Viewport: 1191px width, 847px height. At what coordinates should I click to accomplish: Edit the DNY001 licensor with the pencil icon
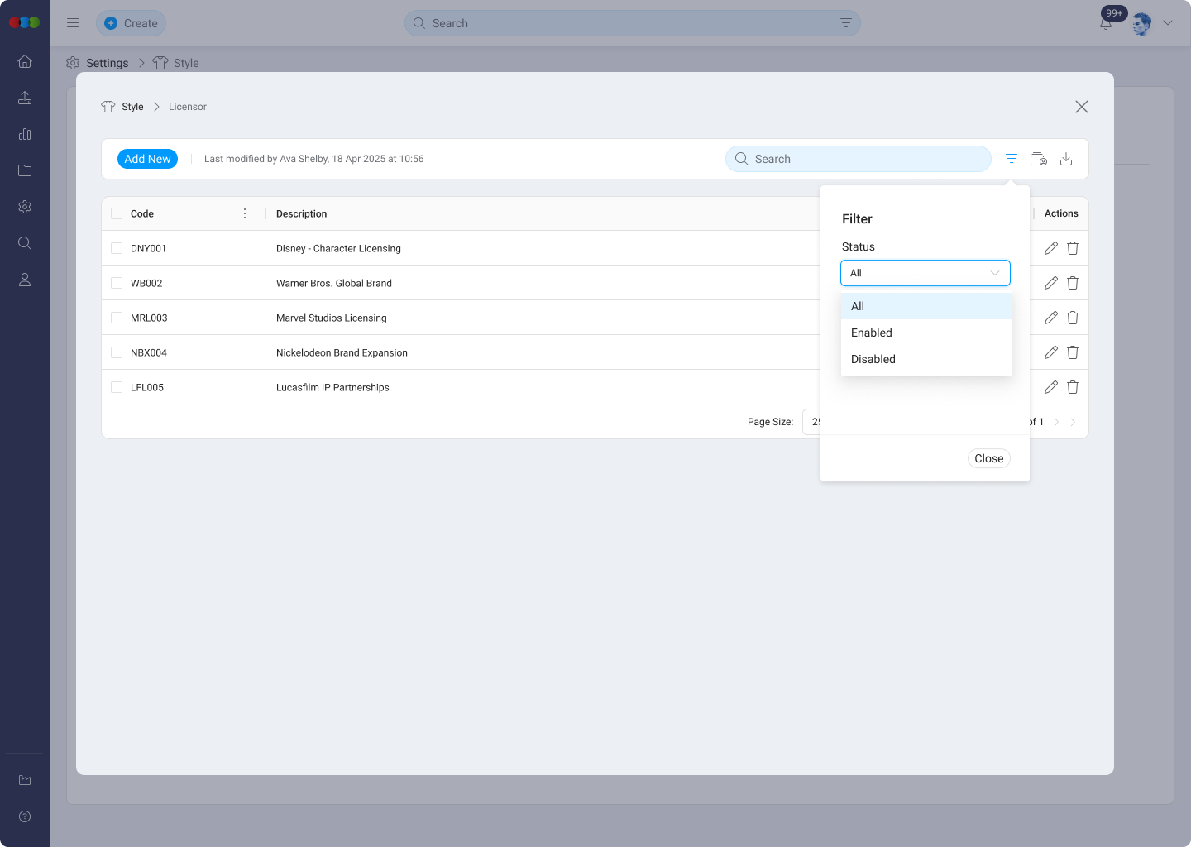pyautogui.click(x=1051, y=247)
